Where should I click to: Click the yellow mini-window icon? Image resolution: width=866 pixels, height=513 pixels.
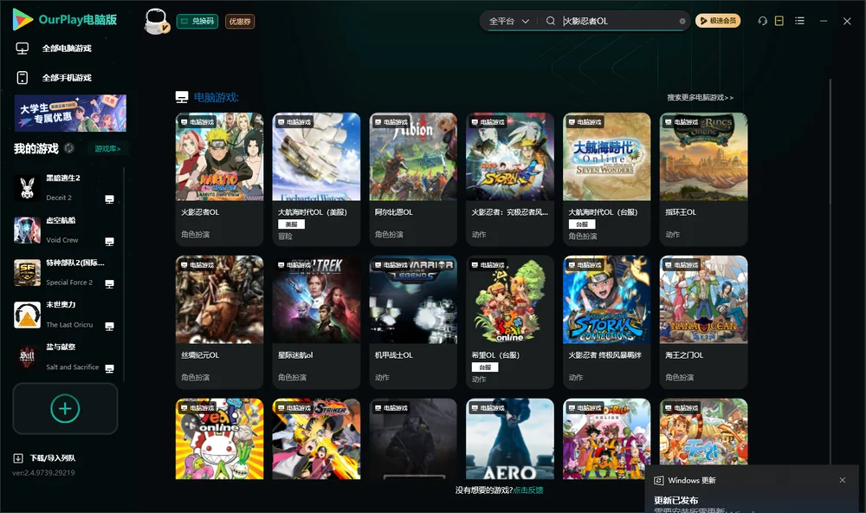point(779,21)
